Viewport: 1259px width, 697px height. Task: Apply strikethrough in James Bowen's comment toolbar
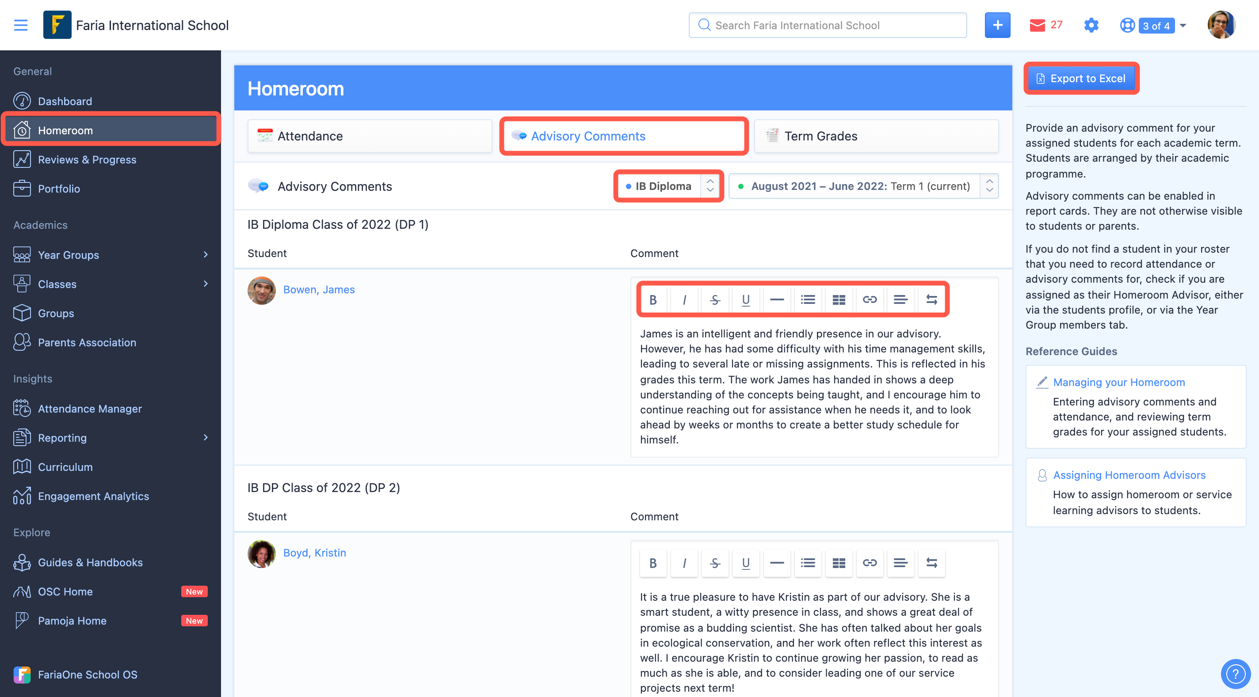pyautogui.click(x=715, y=299)
